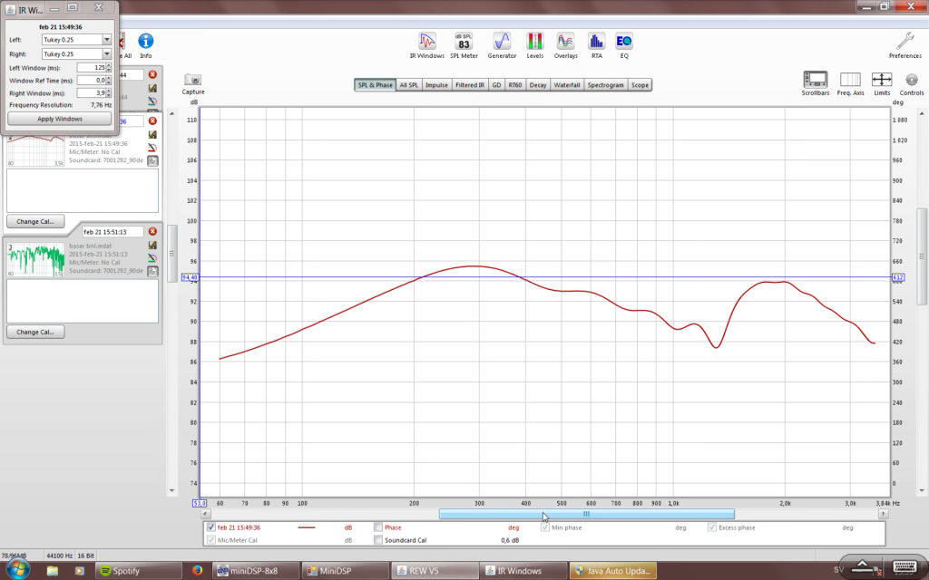Toggle the feb 21 15:49:36 trace checkbox
This screenshot has width=929, height=580.
[210, 527]
